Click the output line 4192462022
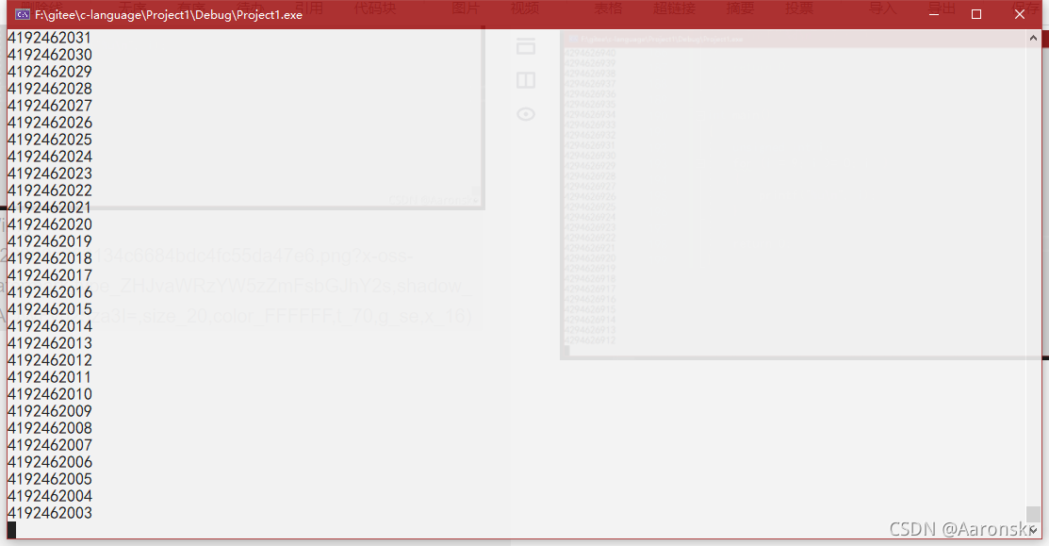This screenshot has width=1049, height=546. [x=50, y=190]
